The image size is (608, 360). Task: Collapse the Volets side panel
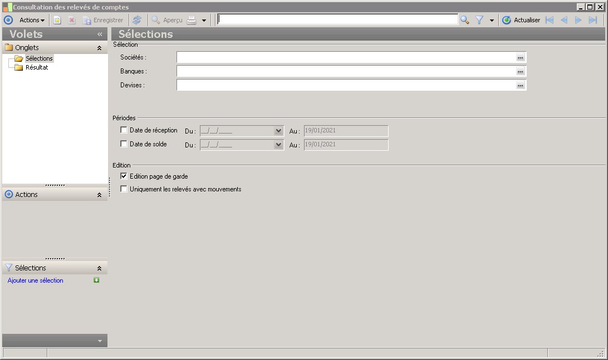(100, 34)
